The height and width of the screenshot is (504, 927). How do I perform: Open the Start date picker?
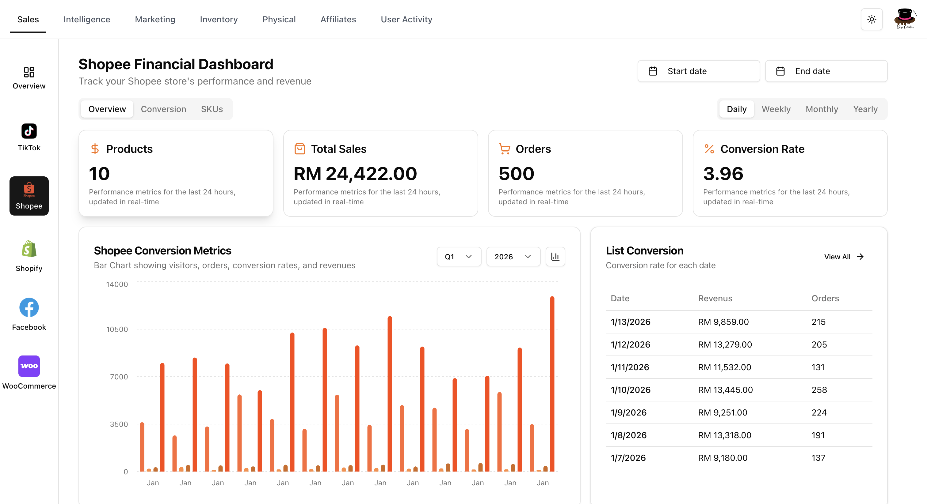pyautogui.click(x=698, y=71)
